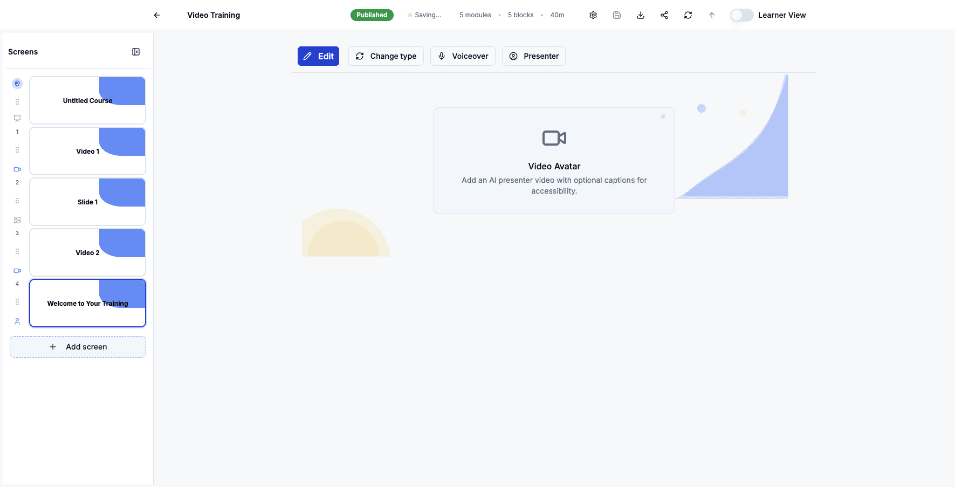Click the Published status badge

372,15
